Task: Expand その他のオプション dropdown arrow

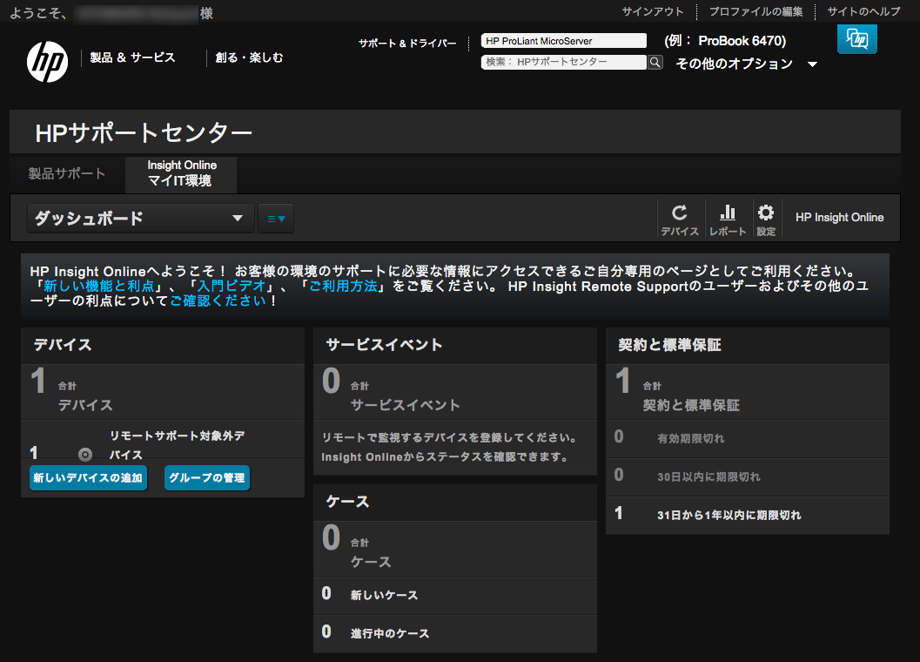Action: point(812,64)
